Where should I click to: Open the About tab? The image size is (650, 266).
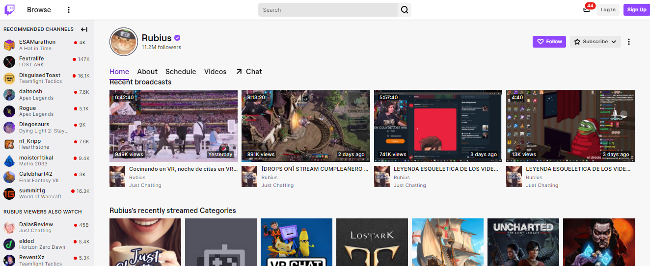(147, 72)
